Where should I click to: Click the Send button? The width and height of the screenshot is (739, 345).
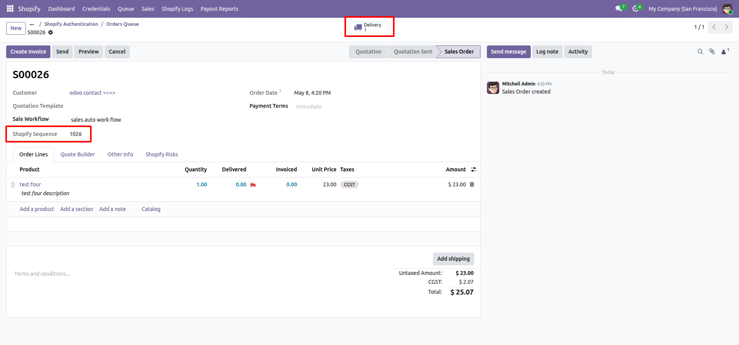[62, 52]
